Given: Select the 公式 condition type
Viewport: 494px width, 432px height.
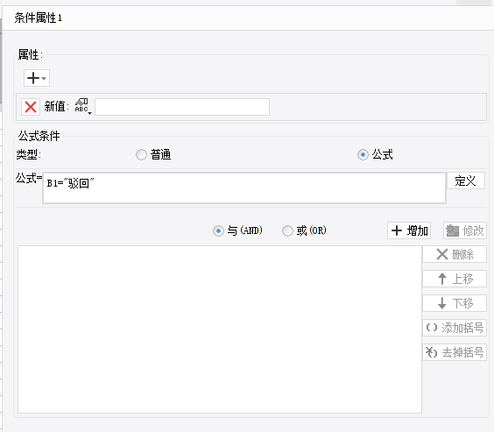Looking at the screenshot, I should [x=363, y=155].
